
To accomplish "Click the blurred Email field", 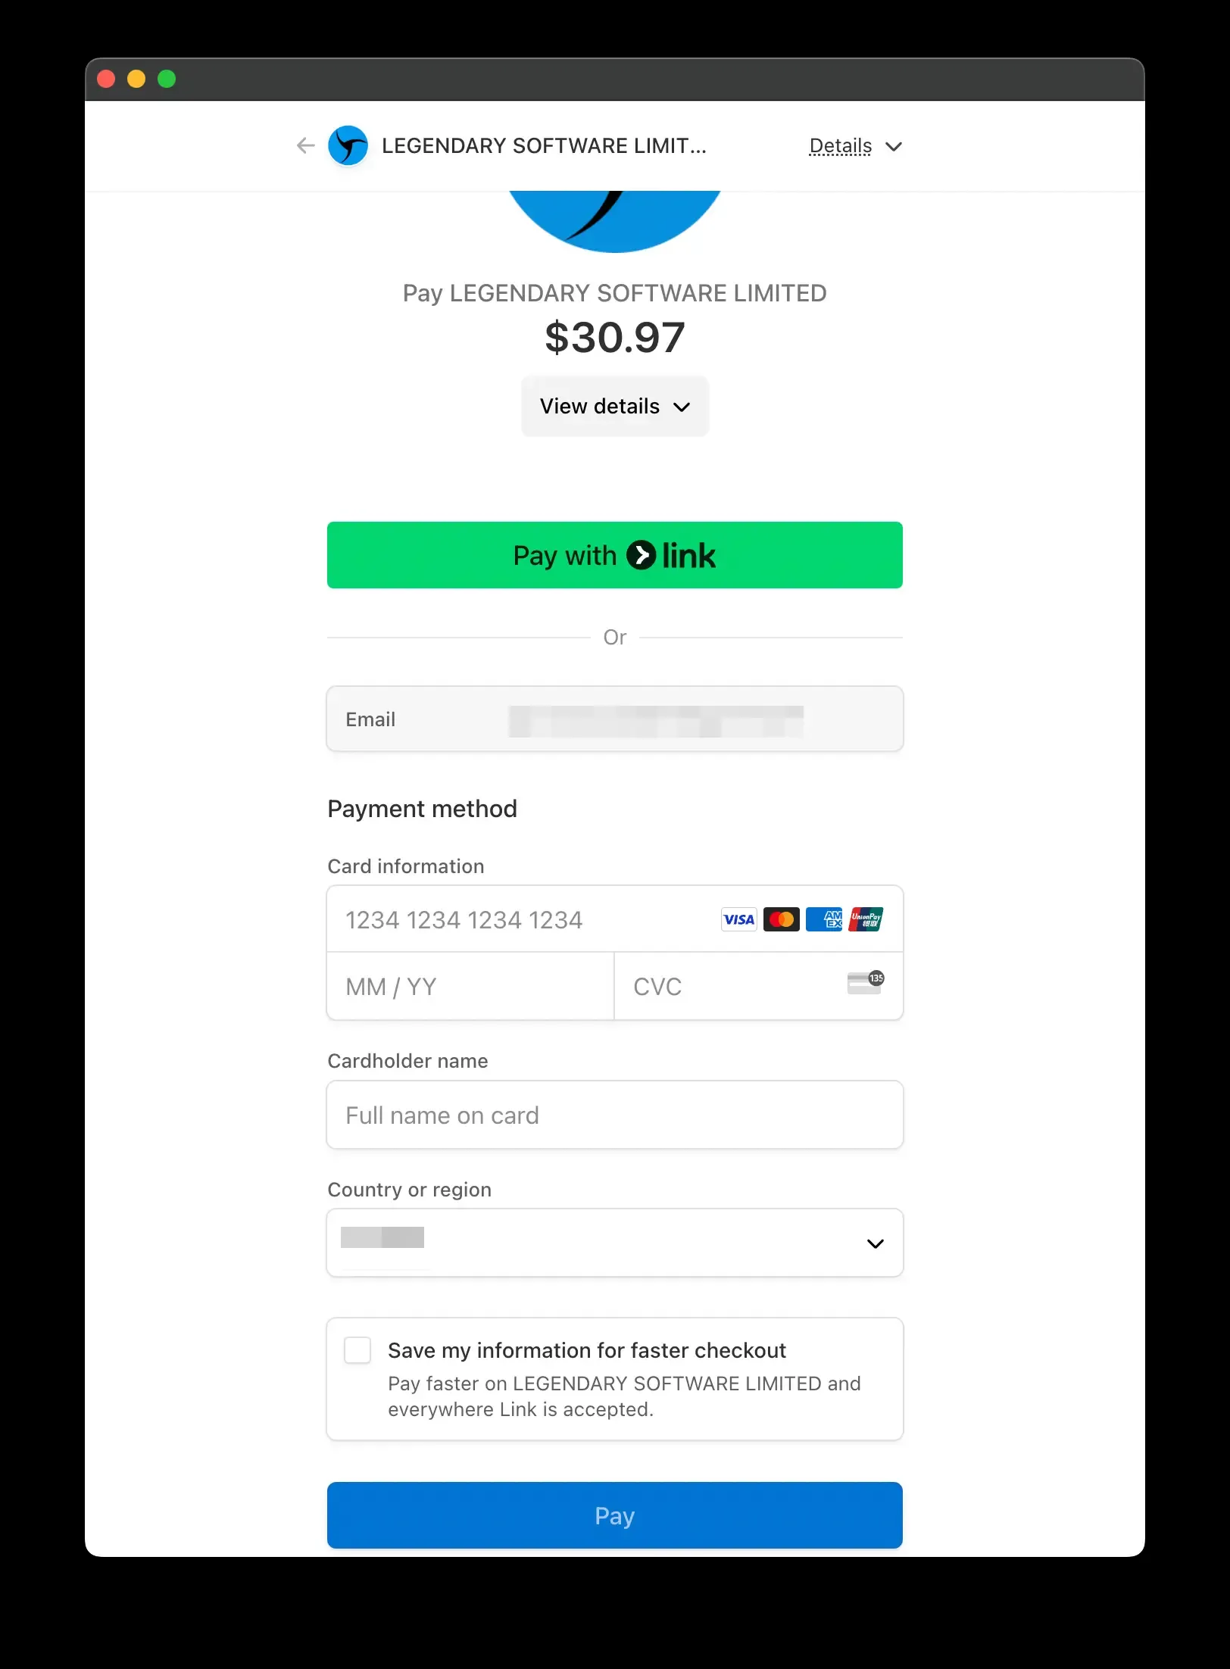I will (656, 718).
